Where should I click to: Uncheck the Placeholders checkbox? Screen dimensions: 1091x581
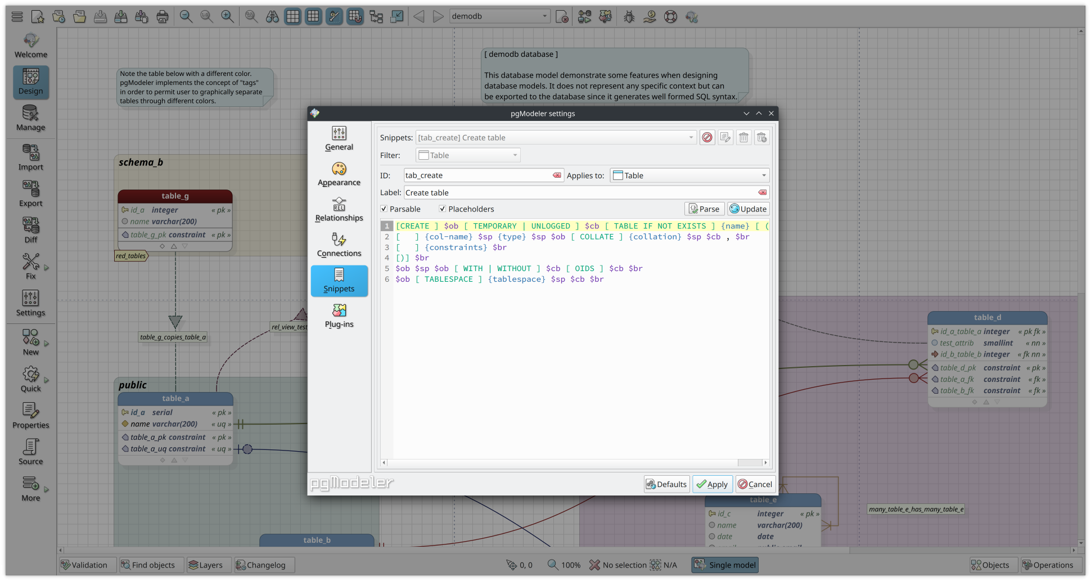pyautogui.click(x=443, y=209)
